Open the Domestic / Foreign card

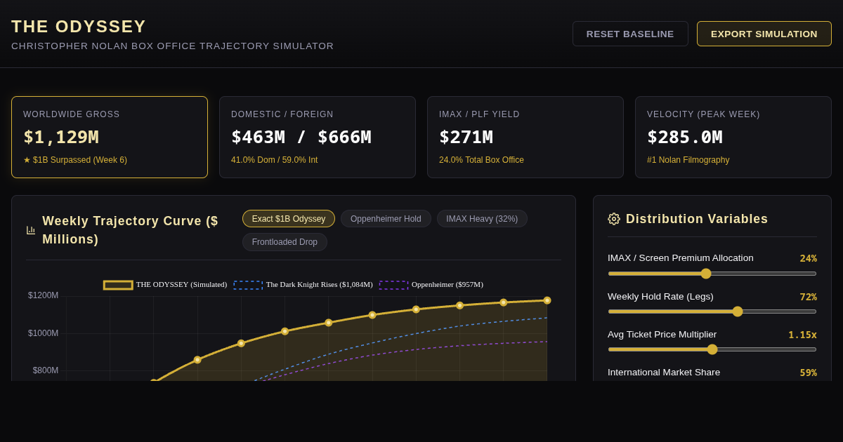[x=318, y=138]
